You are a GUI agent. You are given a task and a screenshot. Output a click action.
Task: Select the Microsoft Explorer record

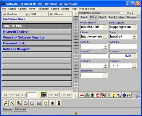click(37, 32)
